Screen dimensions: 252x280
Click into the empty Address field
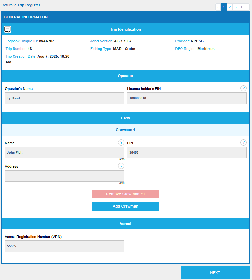click(x=64, y=176)
